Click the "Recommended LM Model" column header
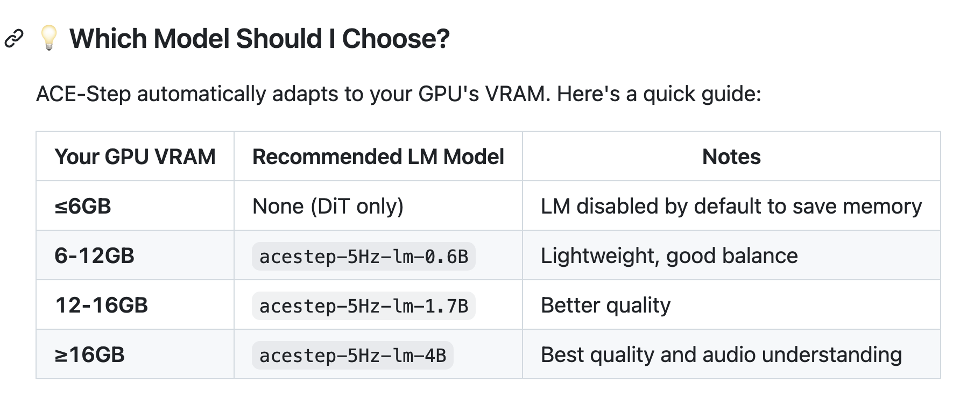974x397 pixels. pyautogui.click(x=378, y=157)
